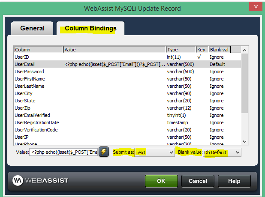Click the UserID Ignore cell
This screenshot has height=197, width=265.
click(217, 57)
